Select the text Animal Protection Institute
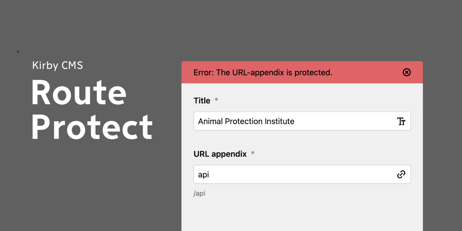Screen dimensions: 462x231 247,121
